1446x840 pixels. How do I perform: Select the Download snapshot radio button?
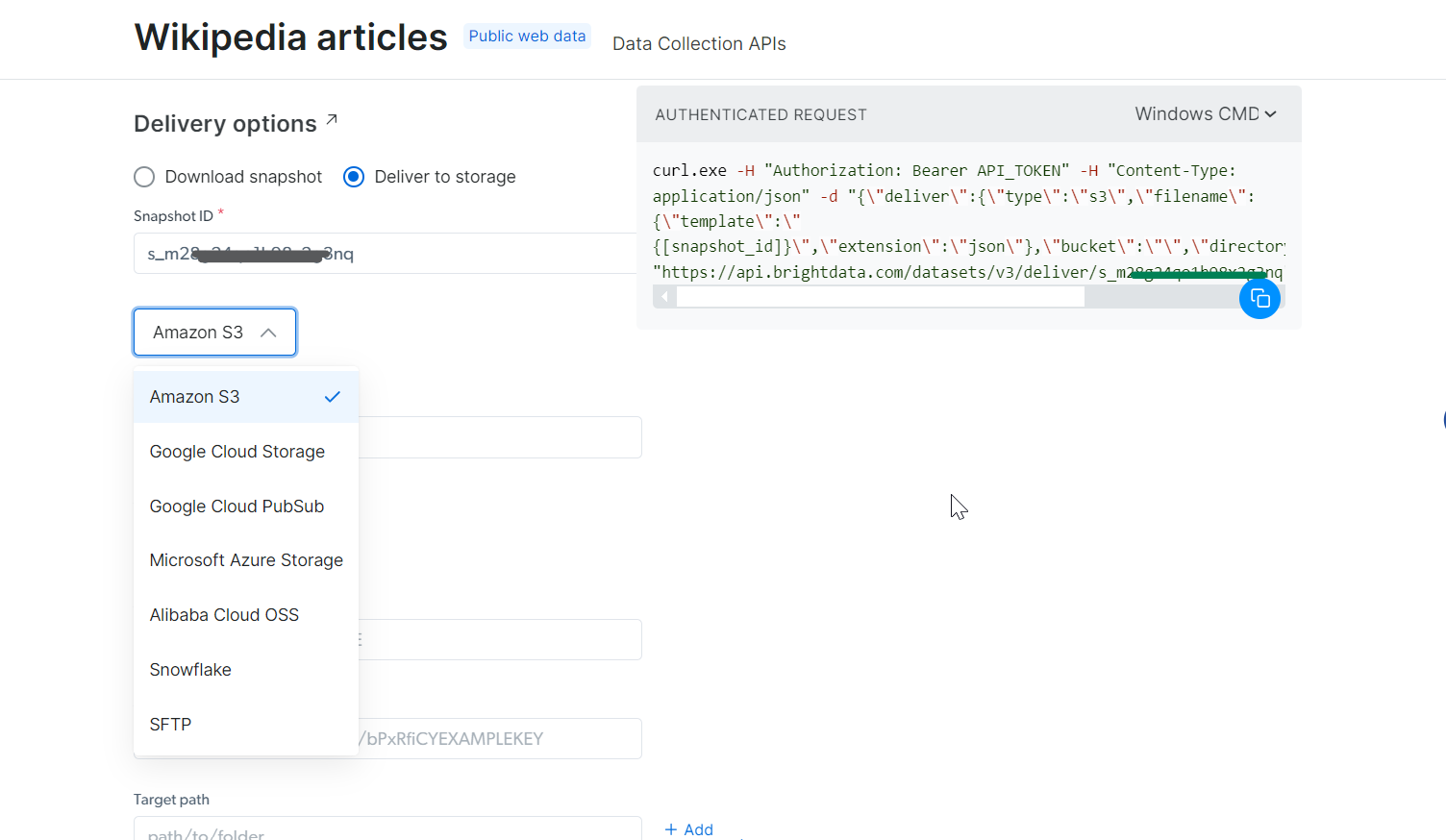coord(144,177)
